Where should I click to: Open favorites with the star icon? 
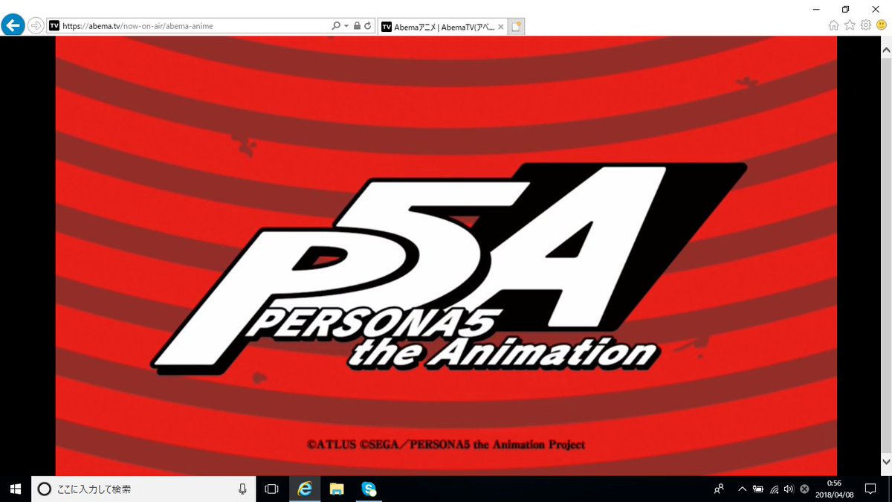tap(850, 25)
